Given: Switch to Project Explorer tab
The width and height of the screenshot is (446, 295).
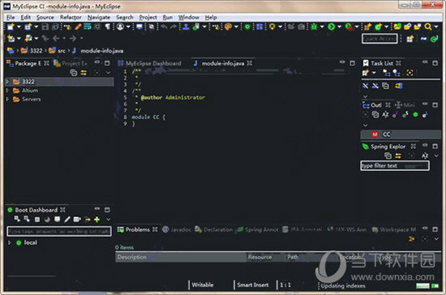Looking at the screenshot, I should coord(71,63).
